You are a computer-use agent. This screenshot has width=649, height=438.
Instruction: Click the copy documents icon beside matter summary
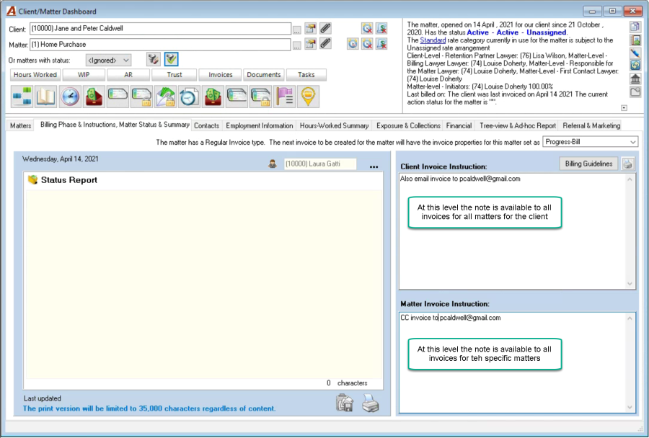coord(635,27)
